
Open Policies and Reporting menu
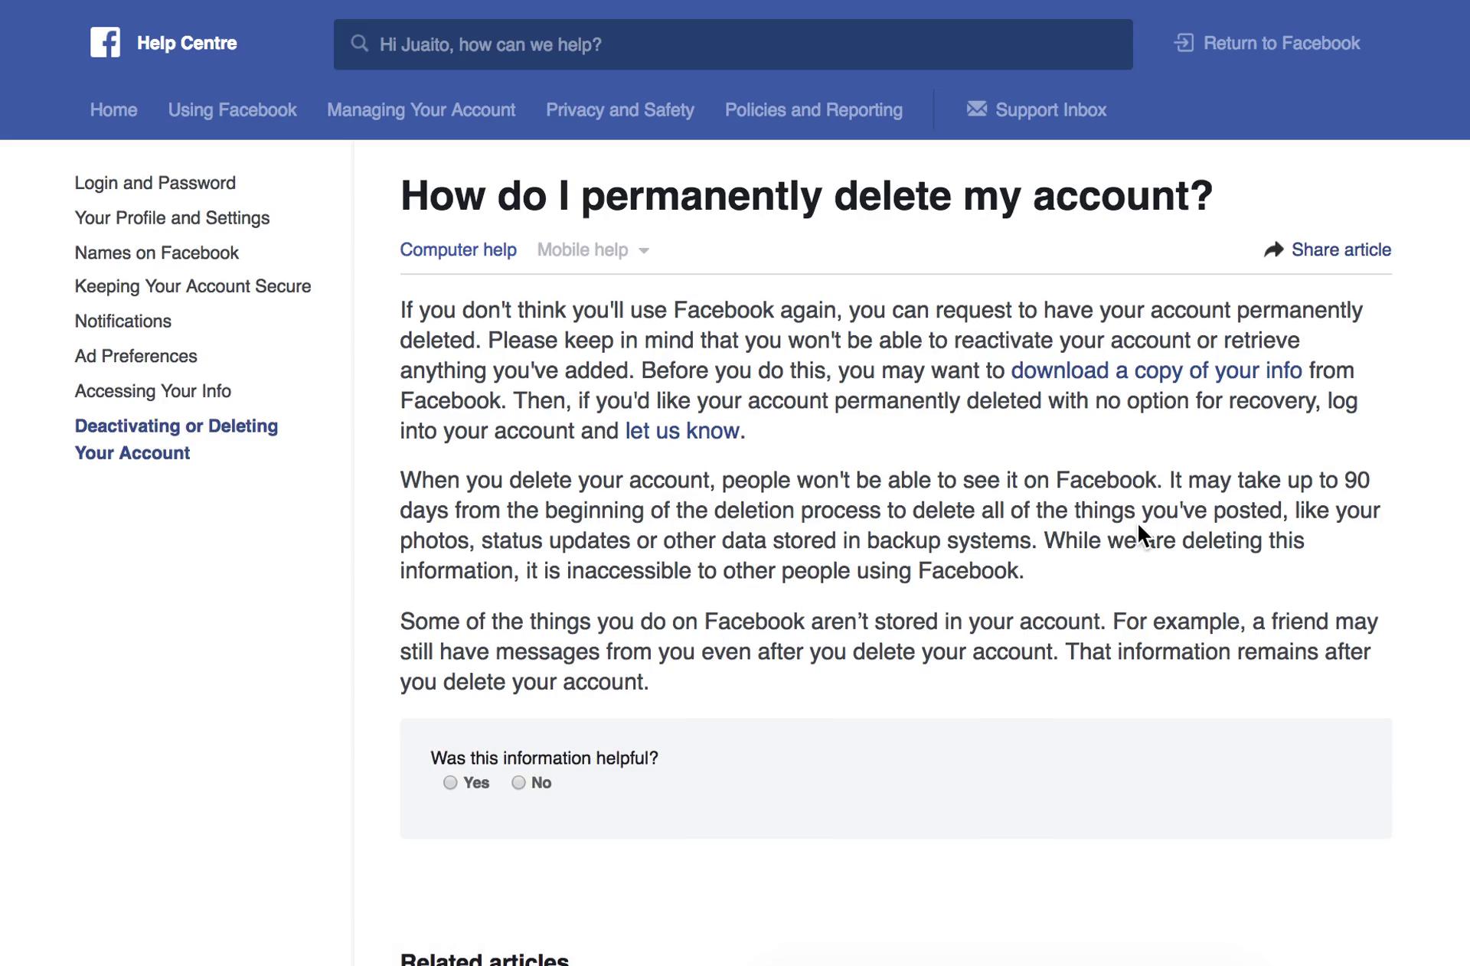coord(814,109)
